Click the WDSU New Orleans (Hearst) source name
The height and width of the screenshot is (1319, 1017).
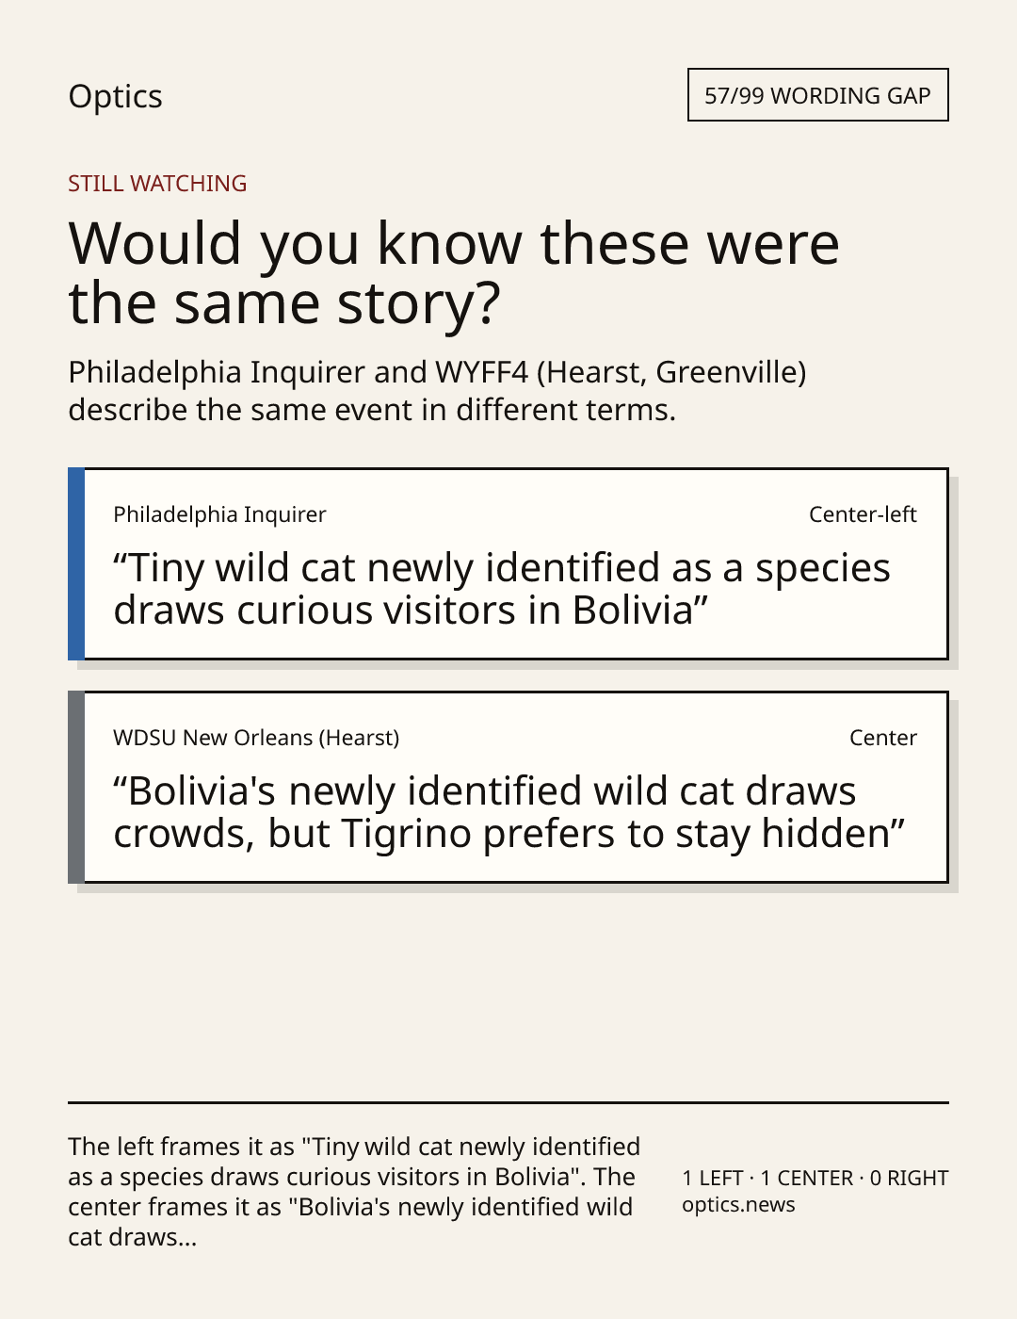(x=256, y=738)
